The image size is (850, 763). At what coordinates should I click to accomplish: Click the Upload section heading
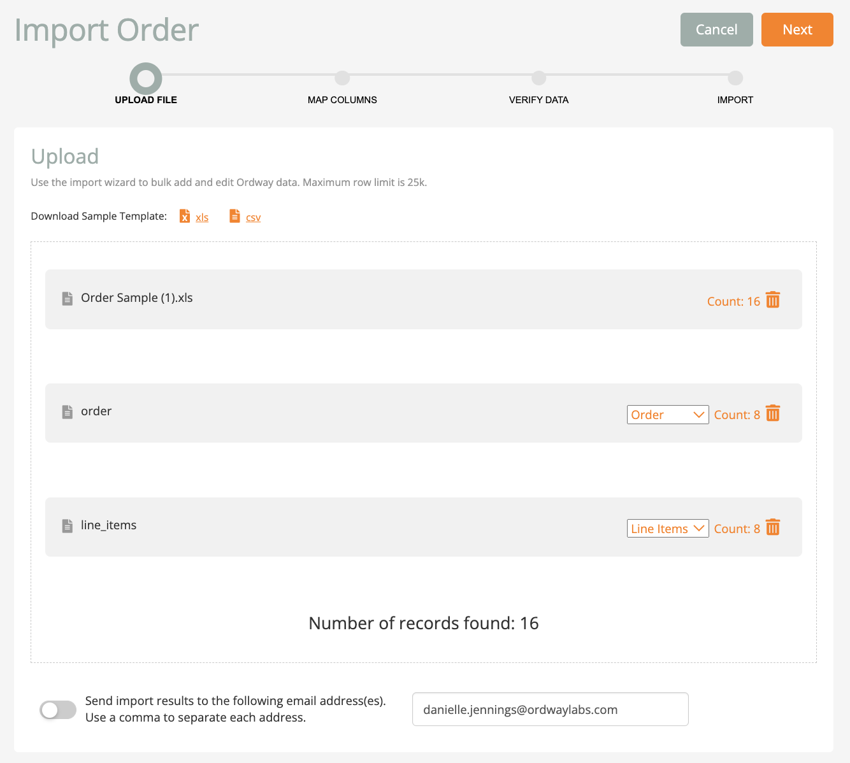(65, 156)
